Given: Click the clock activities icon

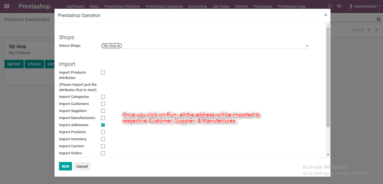Looking at the screenshot, I should (329, 6).
